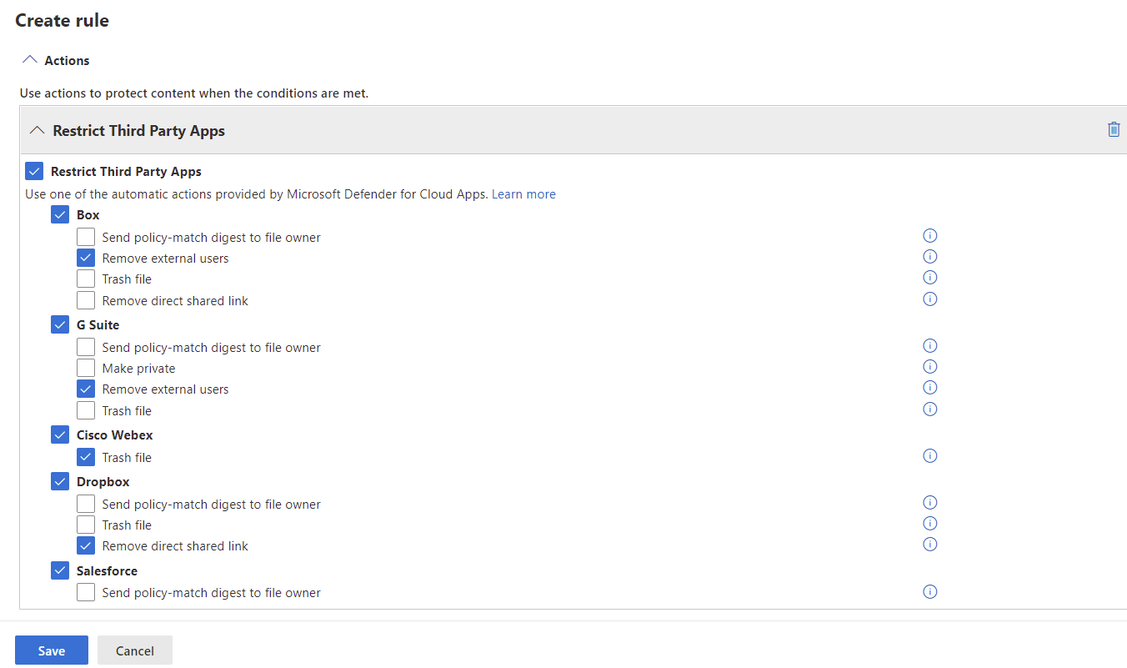The width and height of the screenshot is (1127, 668).
Task: Uncheck the Cisco Webex app checkbox
Action: tap(60, 435)
